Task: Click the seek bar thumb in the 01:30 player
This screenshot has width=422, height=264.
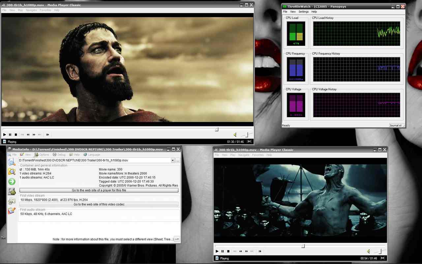Action: point(217,129)
